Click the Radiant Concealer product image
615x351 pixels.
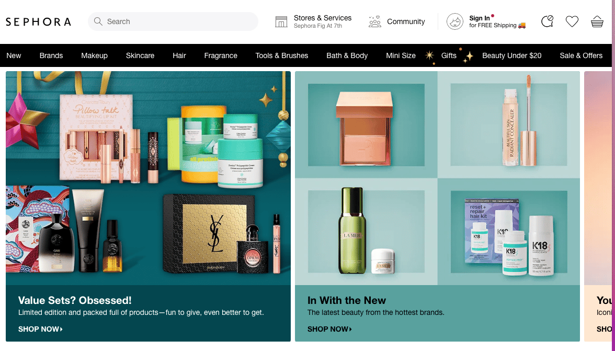click(x=520, y=120)
